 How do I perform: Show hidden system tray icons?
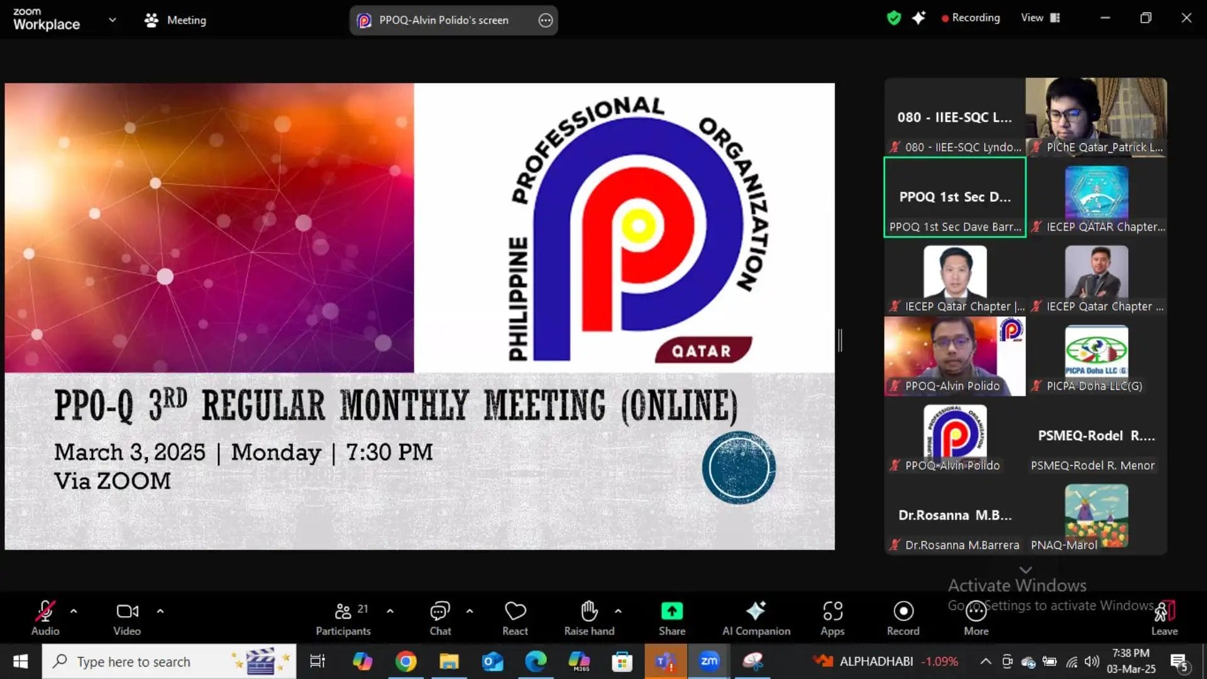(986, 661)
